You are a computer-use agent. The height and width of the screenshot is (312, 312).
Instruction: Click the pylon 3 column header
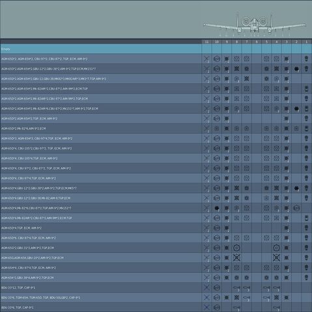(x=287, y=42)
